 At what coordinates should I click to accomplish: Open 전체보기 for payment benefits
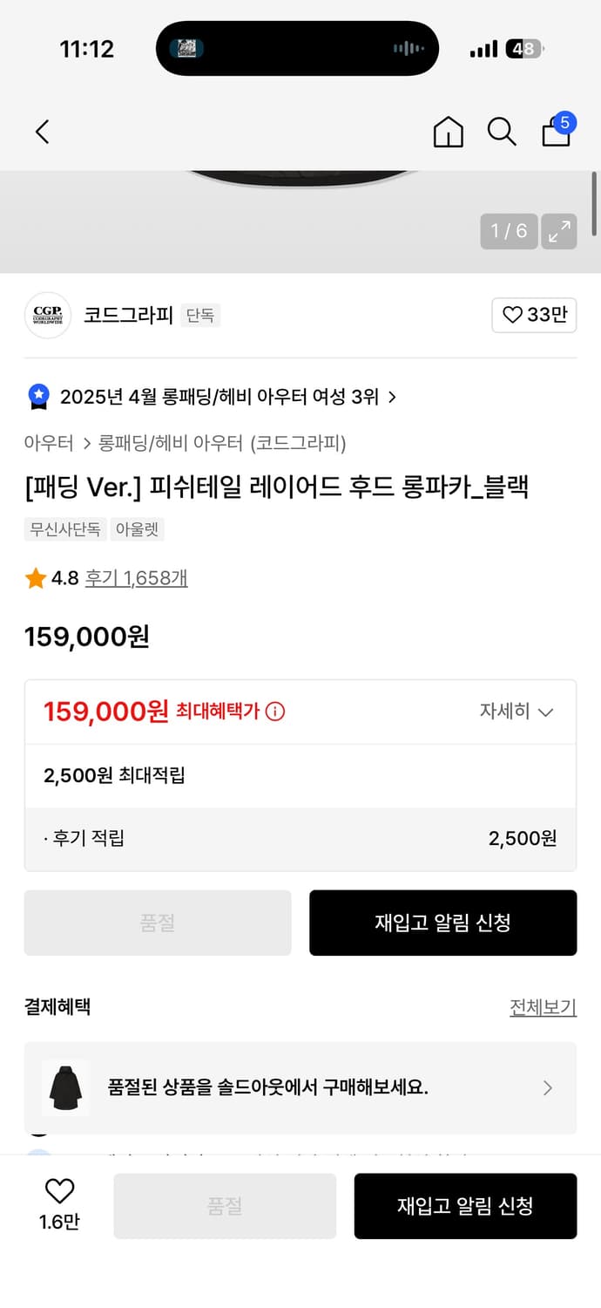[543, 1006]
